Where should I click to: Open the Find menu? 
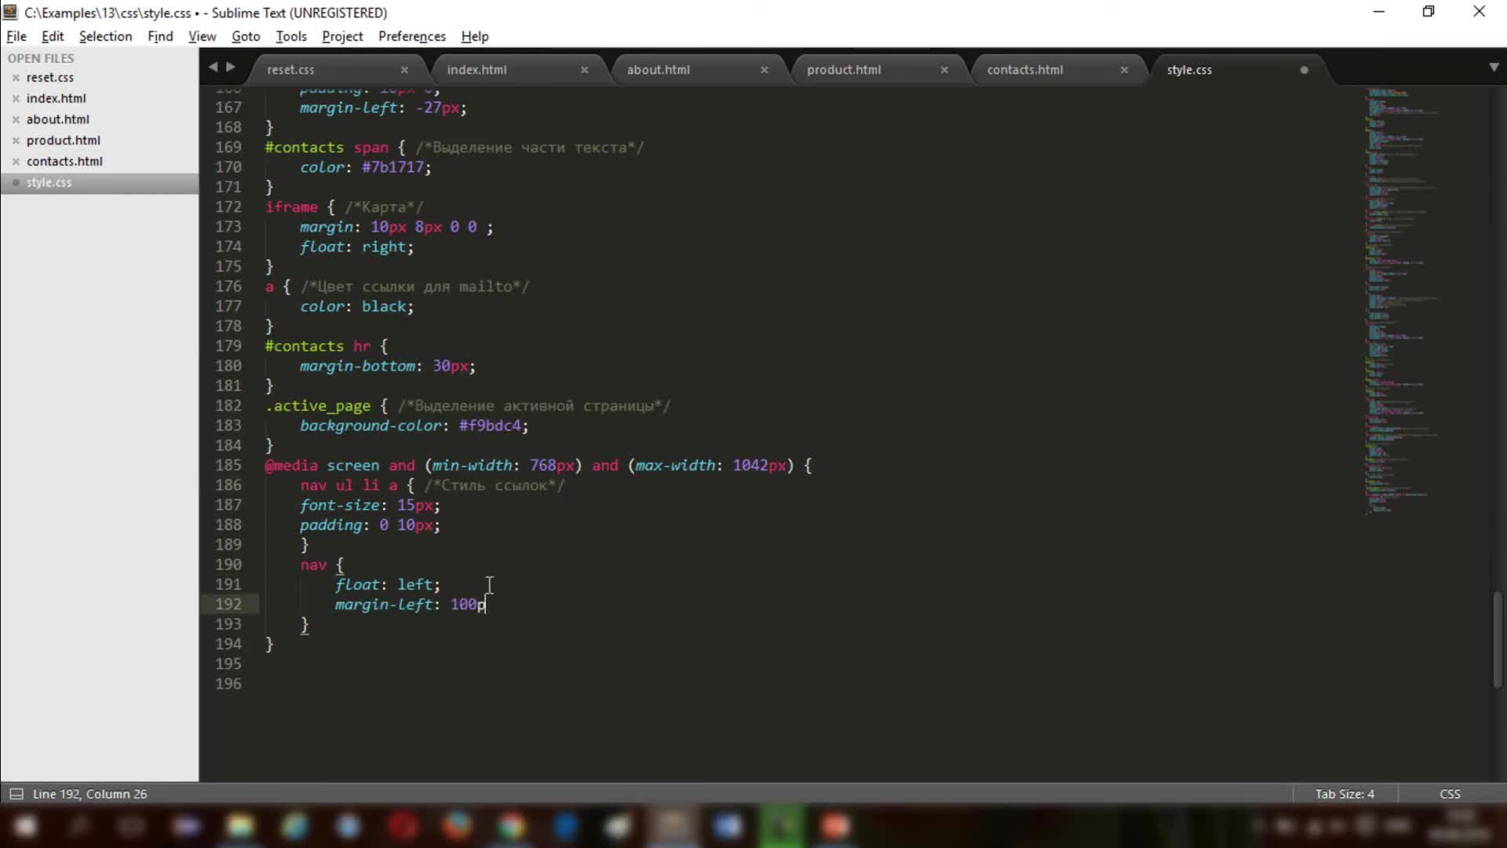pos(160,36)
